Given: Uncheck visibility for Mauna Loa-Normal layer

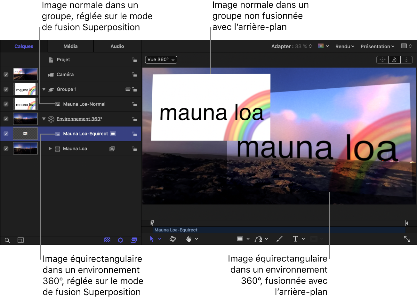Looking at the screenshot, I should pos(6,104).
